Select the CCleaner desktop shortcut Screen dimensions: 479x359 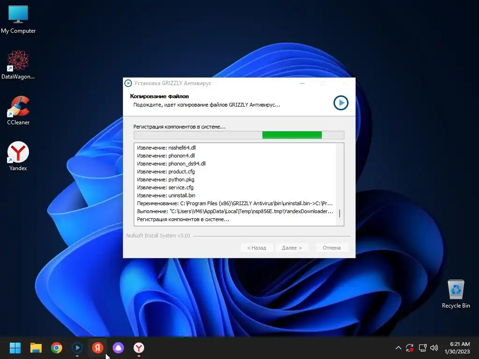(18, 110)
